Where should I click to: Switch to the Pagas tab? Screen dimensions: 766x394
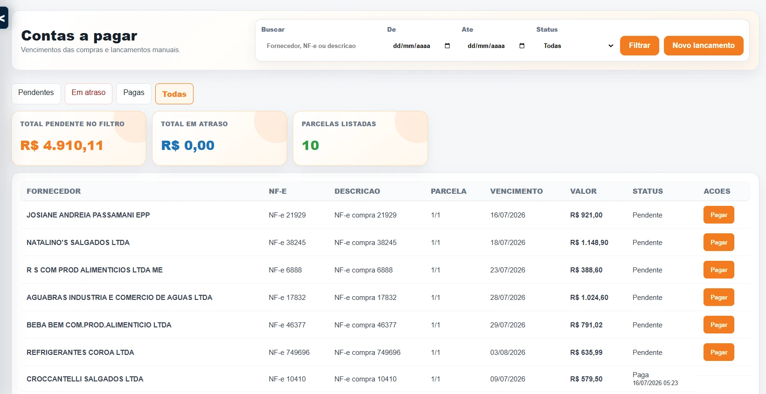[134, 93]
